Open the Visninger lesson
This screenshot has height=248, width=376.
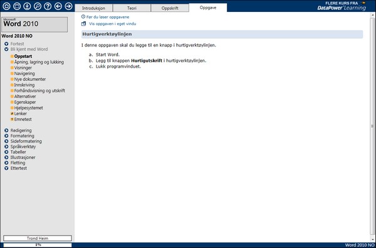[x=23, y=68]
